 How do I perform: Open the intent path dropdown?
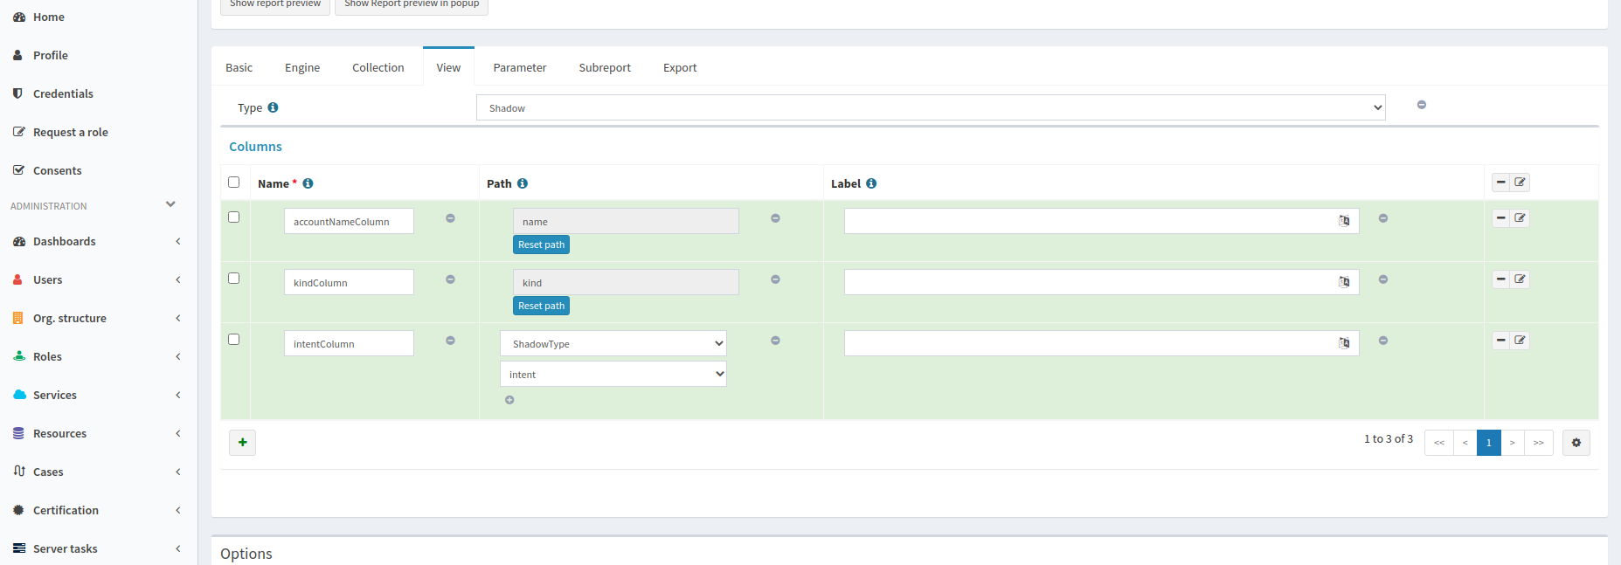click(613, 374)
